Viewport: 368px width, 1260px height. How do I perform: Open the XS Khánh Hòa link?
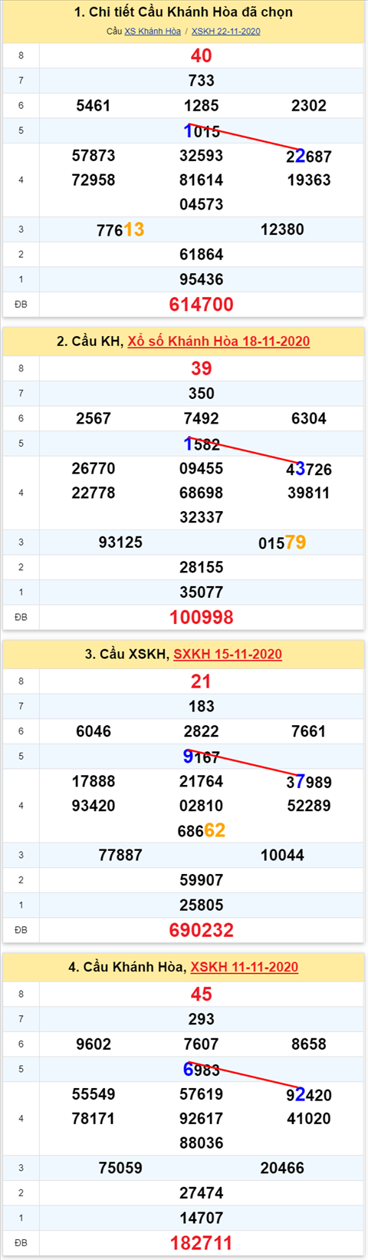[153, 31]
